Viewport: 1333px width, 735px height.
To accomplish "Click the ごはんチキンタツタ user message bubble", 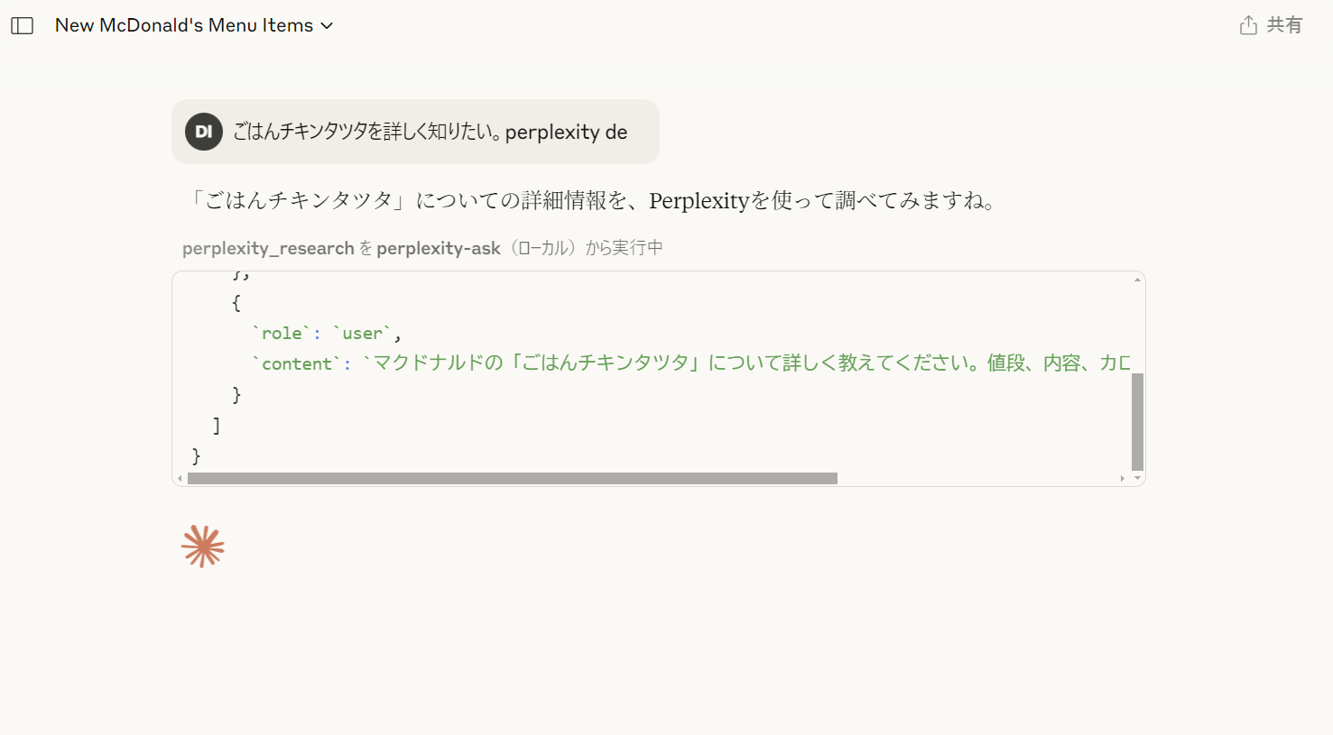I will click(415, 131).
